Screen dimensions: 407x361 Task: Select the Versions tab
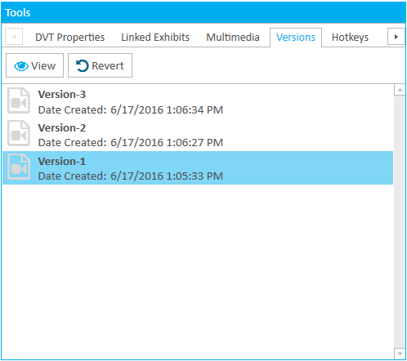point(296,38)
